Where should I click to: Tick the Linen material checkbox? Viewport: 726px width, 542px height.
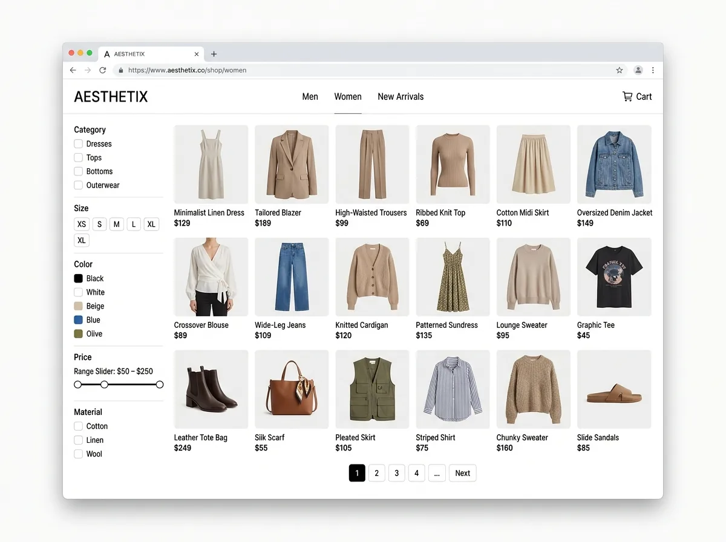pyautogui.click(x=78, y=440)
